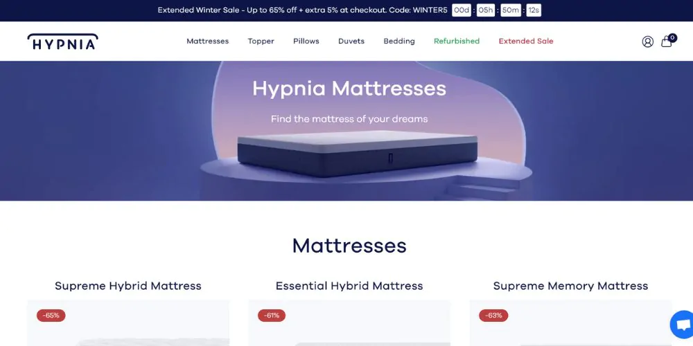Screen dimensions: 693x346
Task: Click the hero mattress image
Action: (x=357, y=154)
